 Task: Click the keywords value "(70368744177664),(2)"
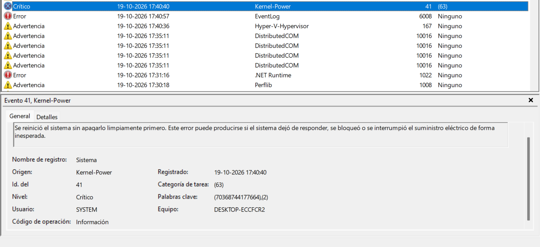[x=241, y=197]
